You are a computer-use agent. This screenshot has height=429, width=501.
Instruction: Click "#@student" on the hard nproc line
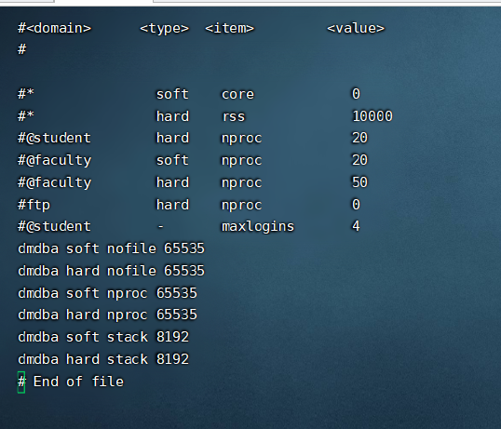pos(54,139)
